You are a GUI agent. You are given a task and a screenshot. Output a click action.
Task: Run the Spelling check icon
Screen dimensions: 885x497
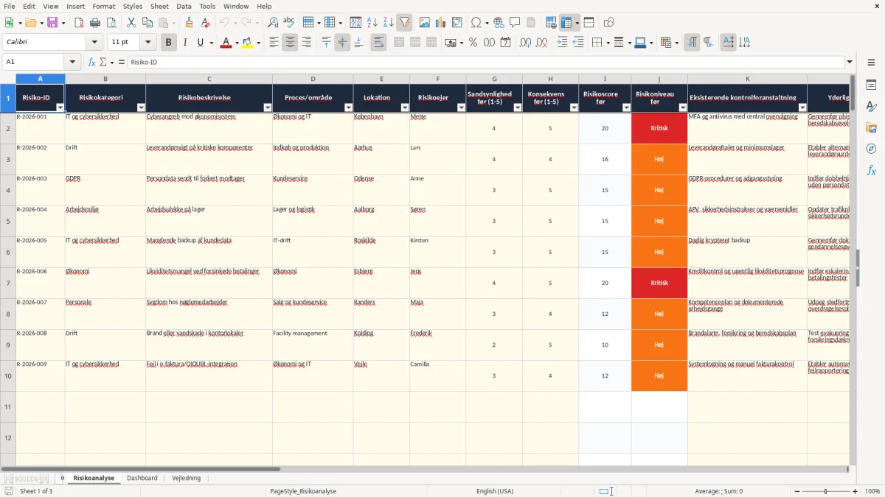click(289, 23)
